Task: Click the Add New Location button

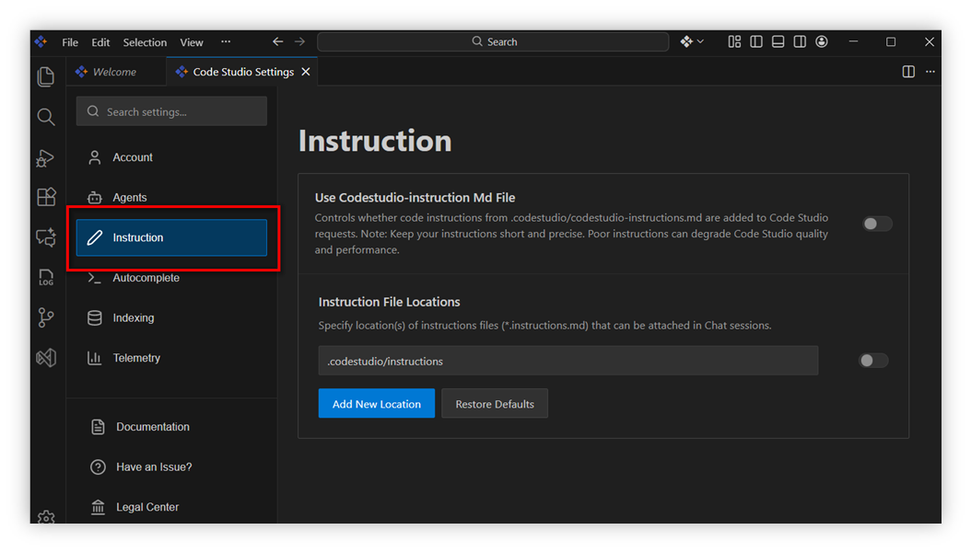Action: [x=376, y=404]
